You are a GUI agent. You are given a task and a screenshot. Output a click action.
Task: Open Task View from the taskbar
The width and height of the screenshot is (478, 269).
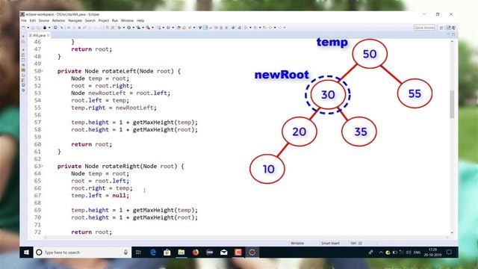138,253
